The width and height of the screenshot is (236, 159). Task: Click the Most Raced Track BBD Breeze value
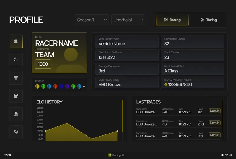click(110, 85)
